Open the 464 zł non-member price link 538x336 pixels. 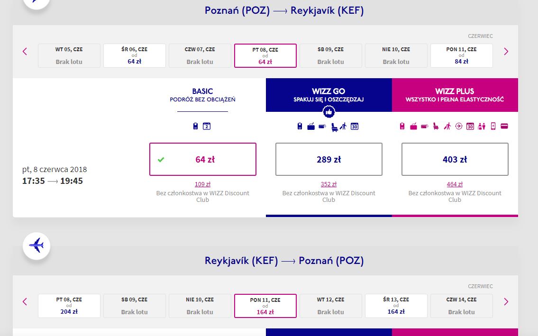click(x=455, y=184)
